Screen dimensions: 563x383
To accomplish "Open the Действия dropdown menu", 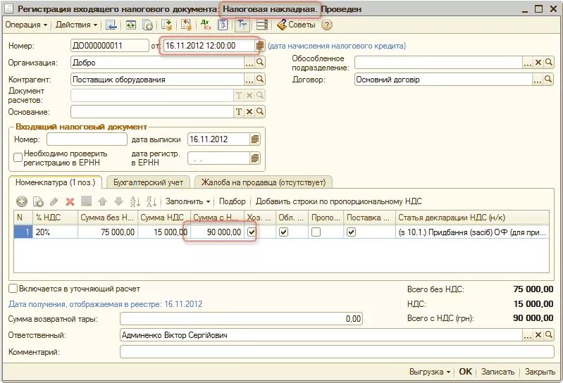I will (x=77, y=25).
